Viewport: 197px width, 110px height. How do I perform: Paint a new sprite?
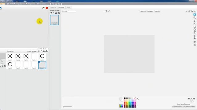tap(41, 51)
